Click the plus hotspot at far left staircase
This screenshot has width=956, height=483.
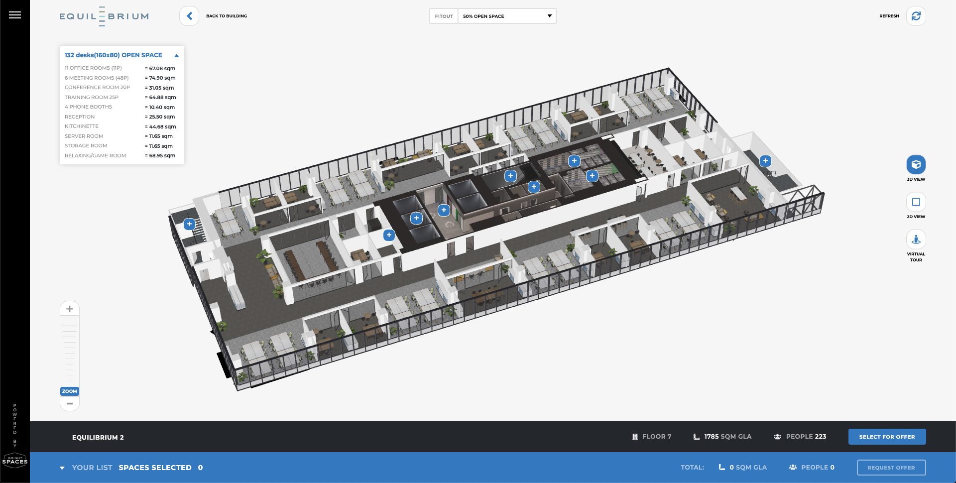[189, 224]
